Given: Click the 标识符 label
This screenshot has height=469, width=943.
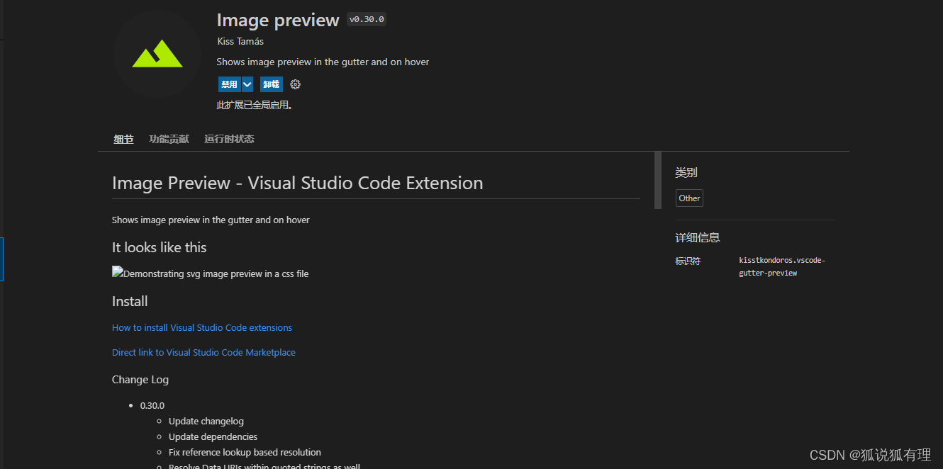Looking at the screenshot, I should 688,261.
